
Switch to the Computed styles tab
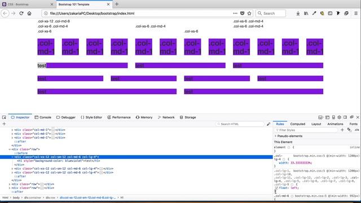click(297, 124)
